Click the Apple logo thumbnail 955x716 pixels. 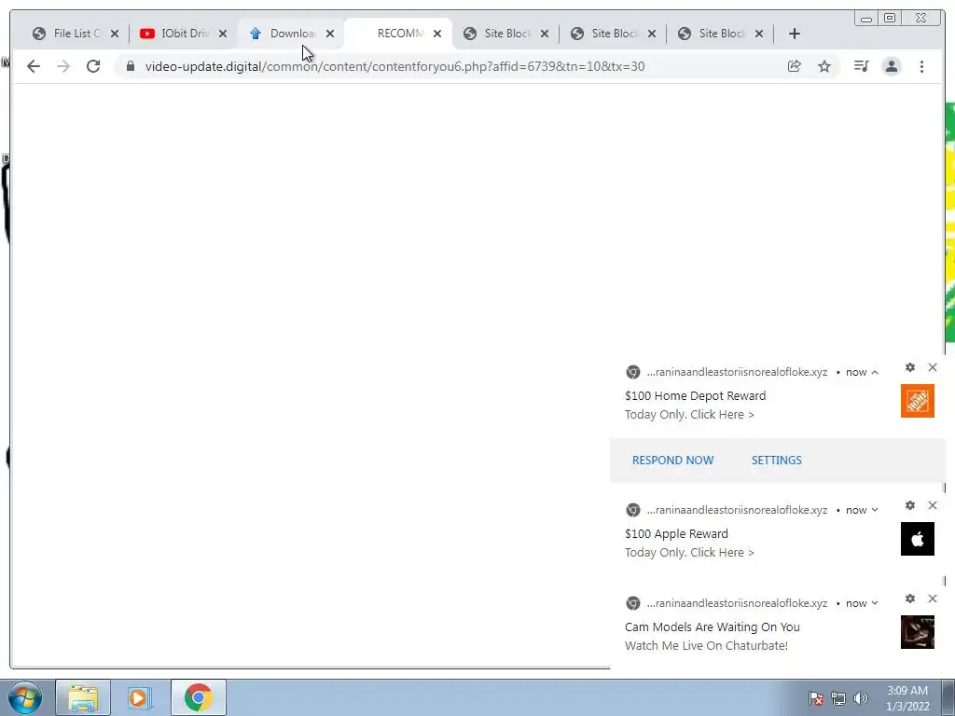pos(918,539)
